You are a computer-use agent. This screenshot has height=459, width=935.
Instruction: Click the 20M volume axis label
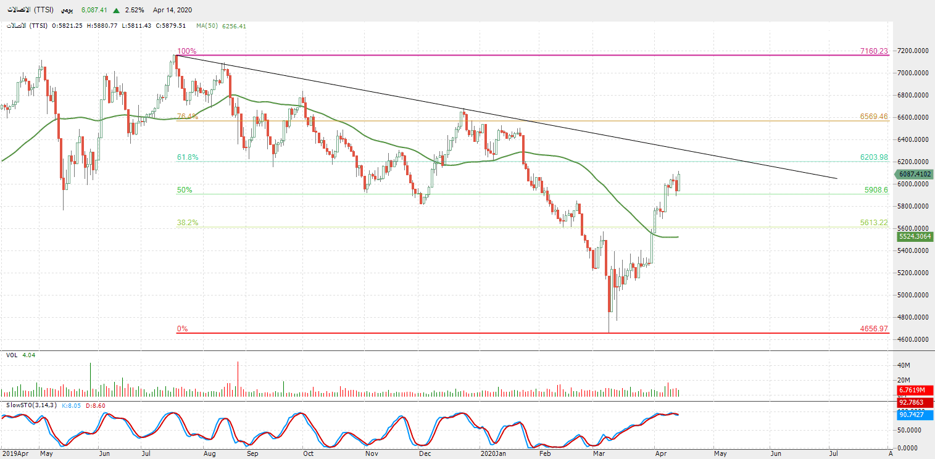tap(904, 380)
